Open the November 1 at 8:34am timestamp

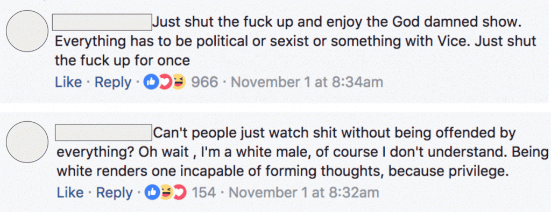point(306,82)
